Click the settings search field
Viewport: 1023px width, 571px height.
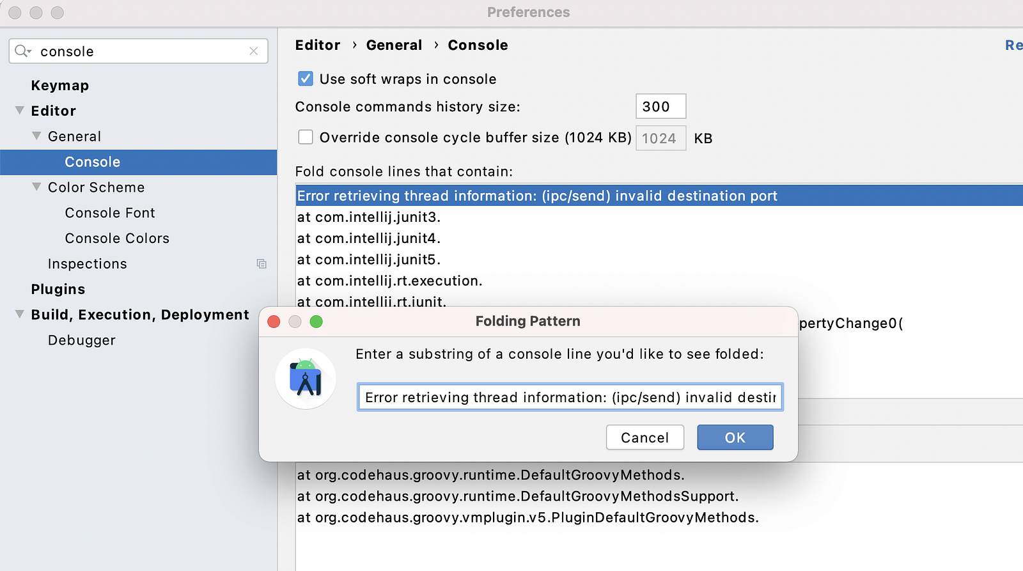click(138, 51)
